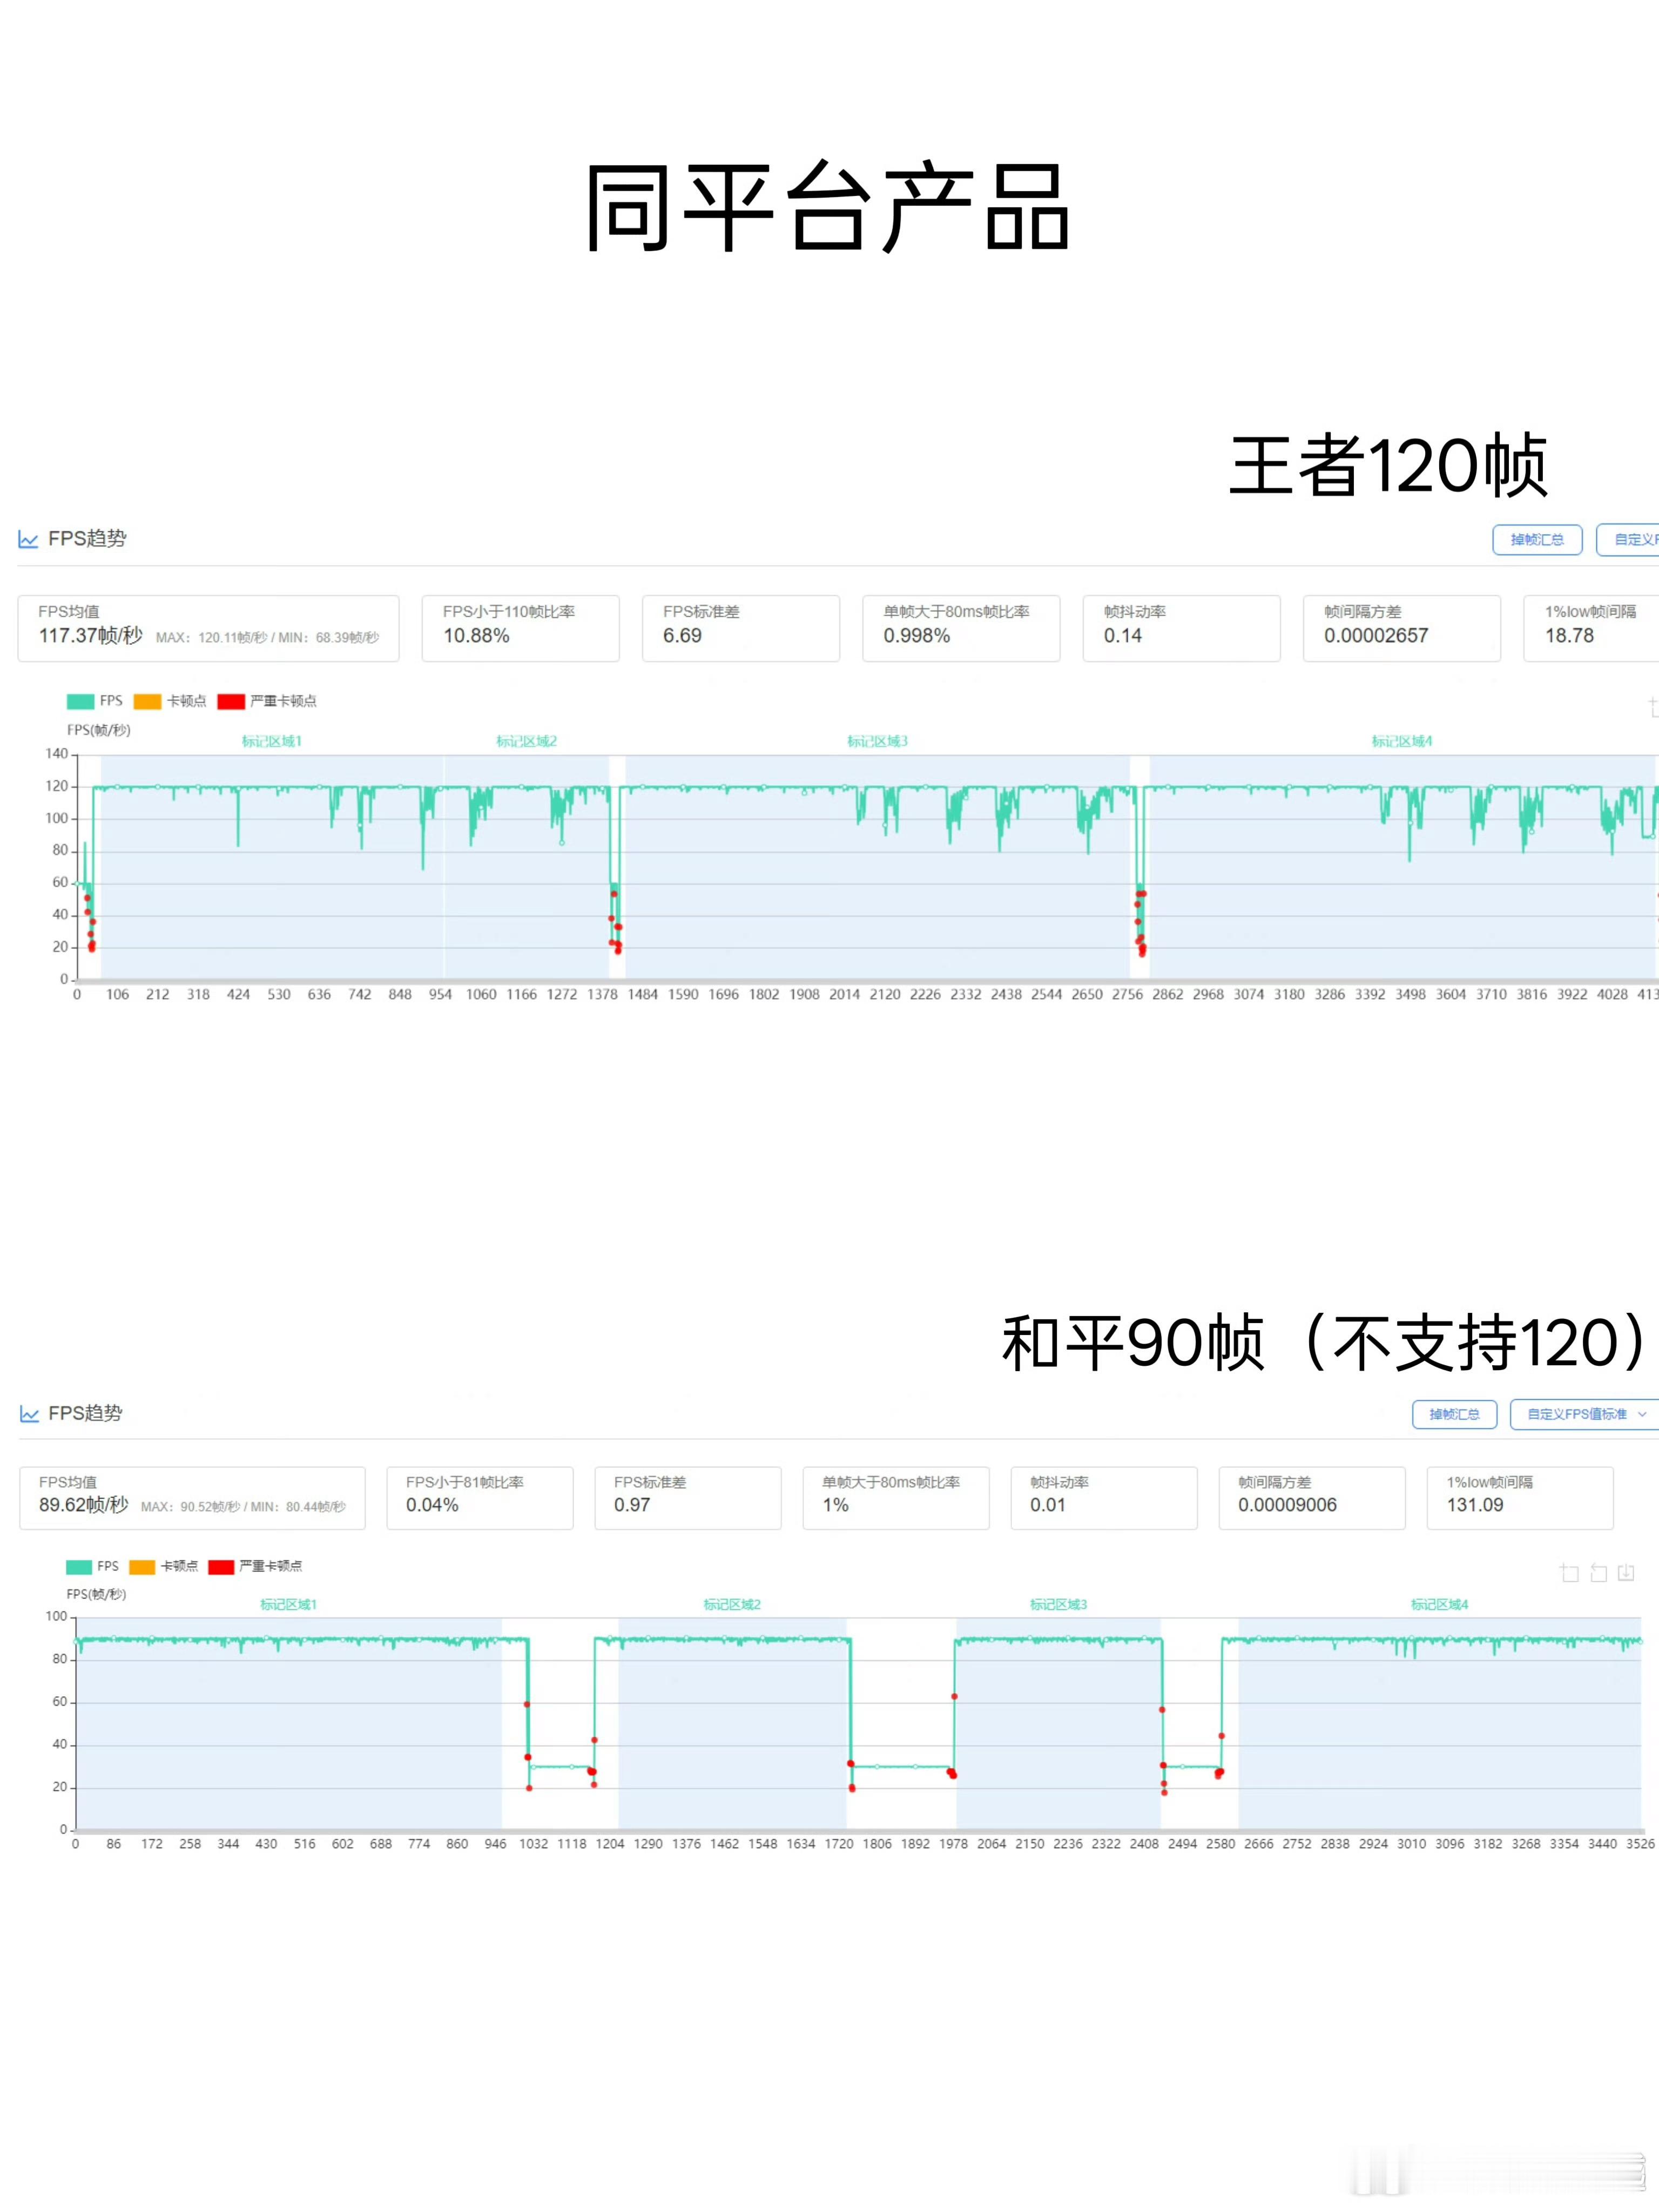
Task: Click x-axis tick 2580 in 和平90帧 chart
Action: click(1220, 1844)
